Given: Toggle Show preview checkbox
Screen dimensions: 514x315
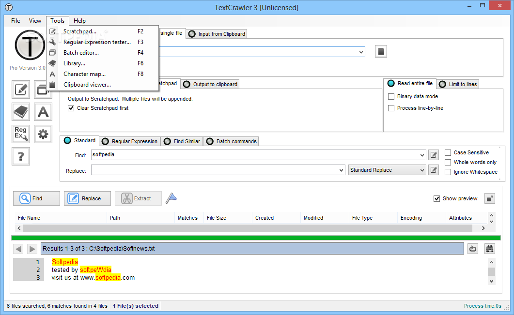Looking at the screenshot, I should pyautogui.click(x=436, y=198).
